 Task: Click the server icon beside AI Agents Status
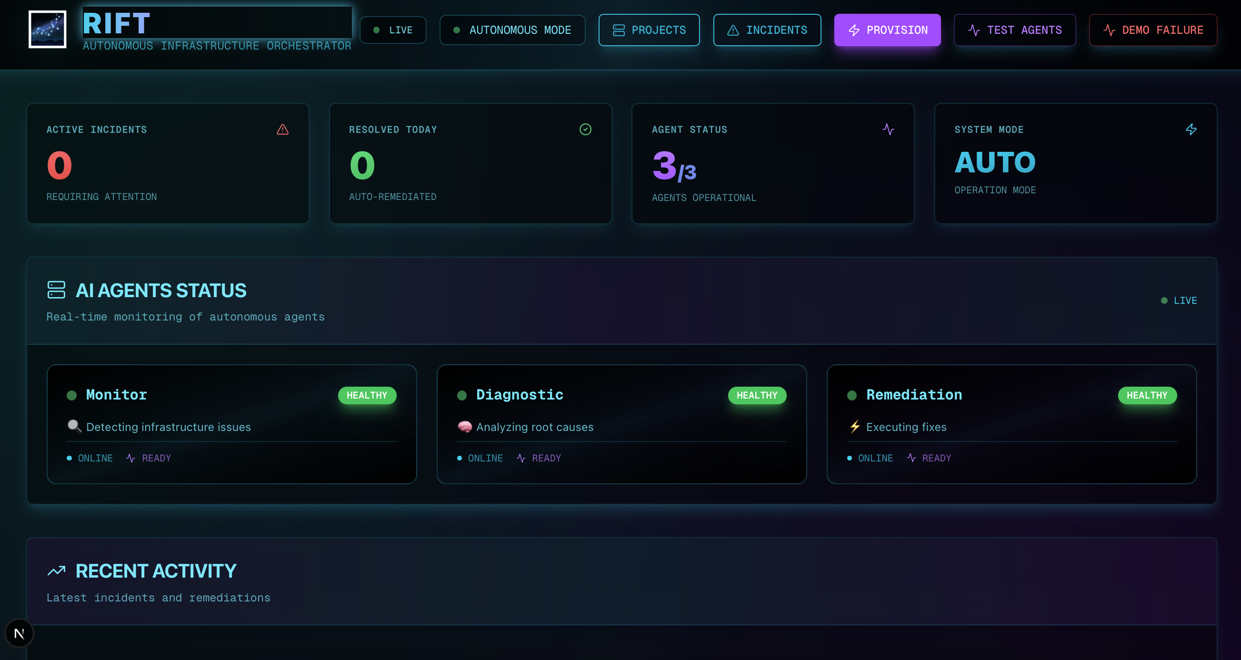[56, 290]
